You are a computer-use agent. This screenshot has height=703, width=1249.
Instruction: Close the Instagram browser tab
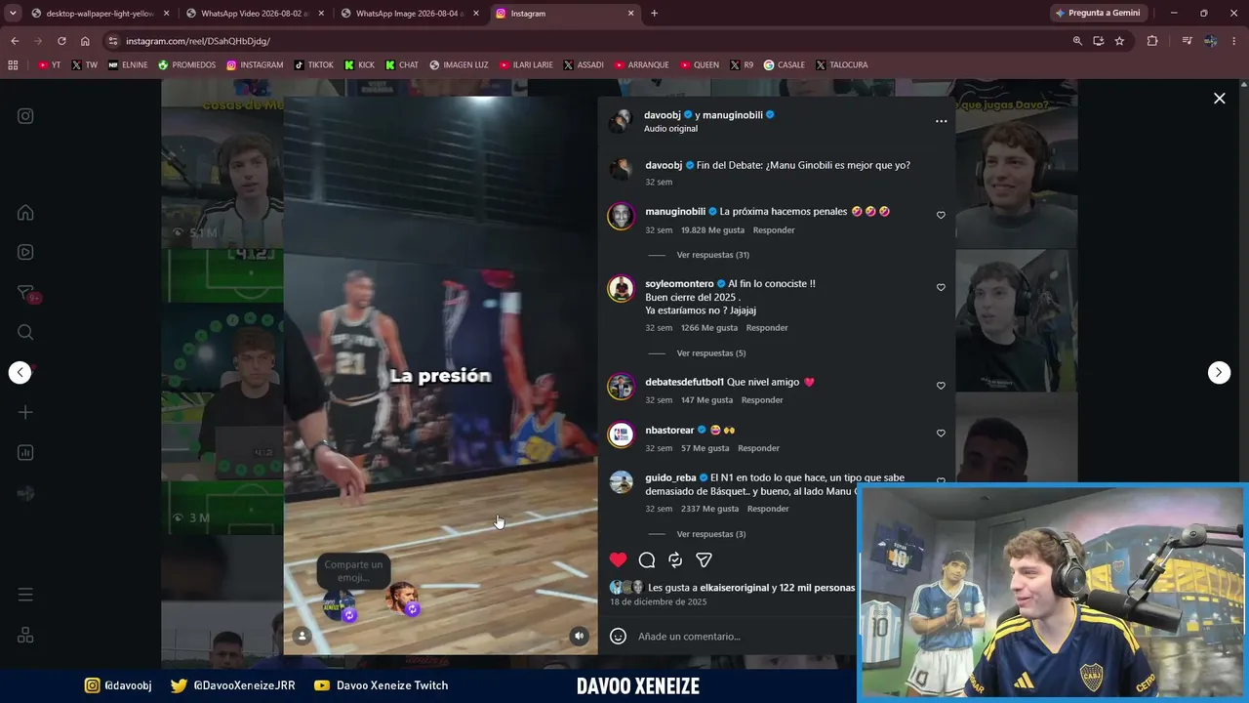pyautogui.click(x=630, y=14)
